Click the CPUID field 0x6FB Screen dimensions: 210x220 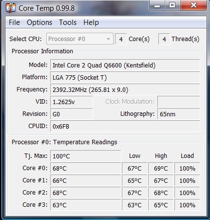[x=125, y=126]
